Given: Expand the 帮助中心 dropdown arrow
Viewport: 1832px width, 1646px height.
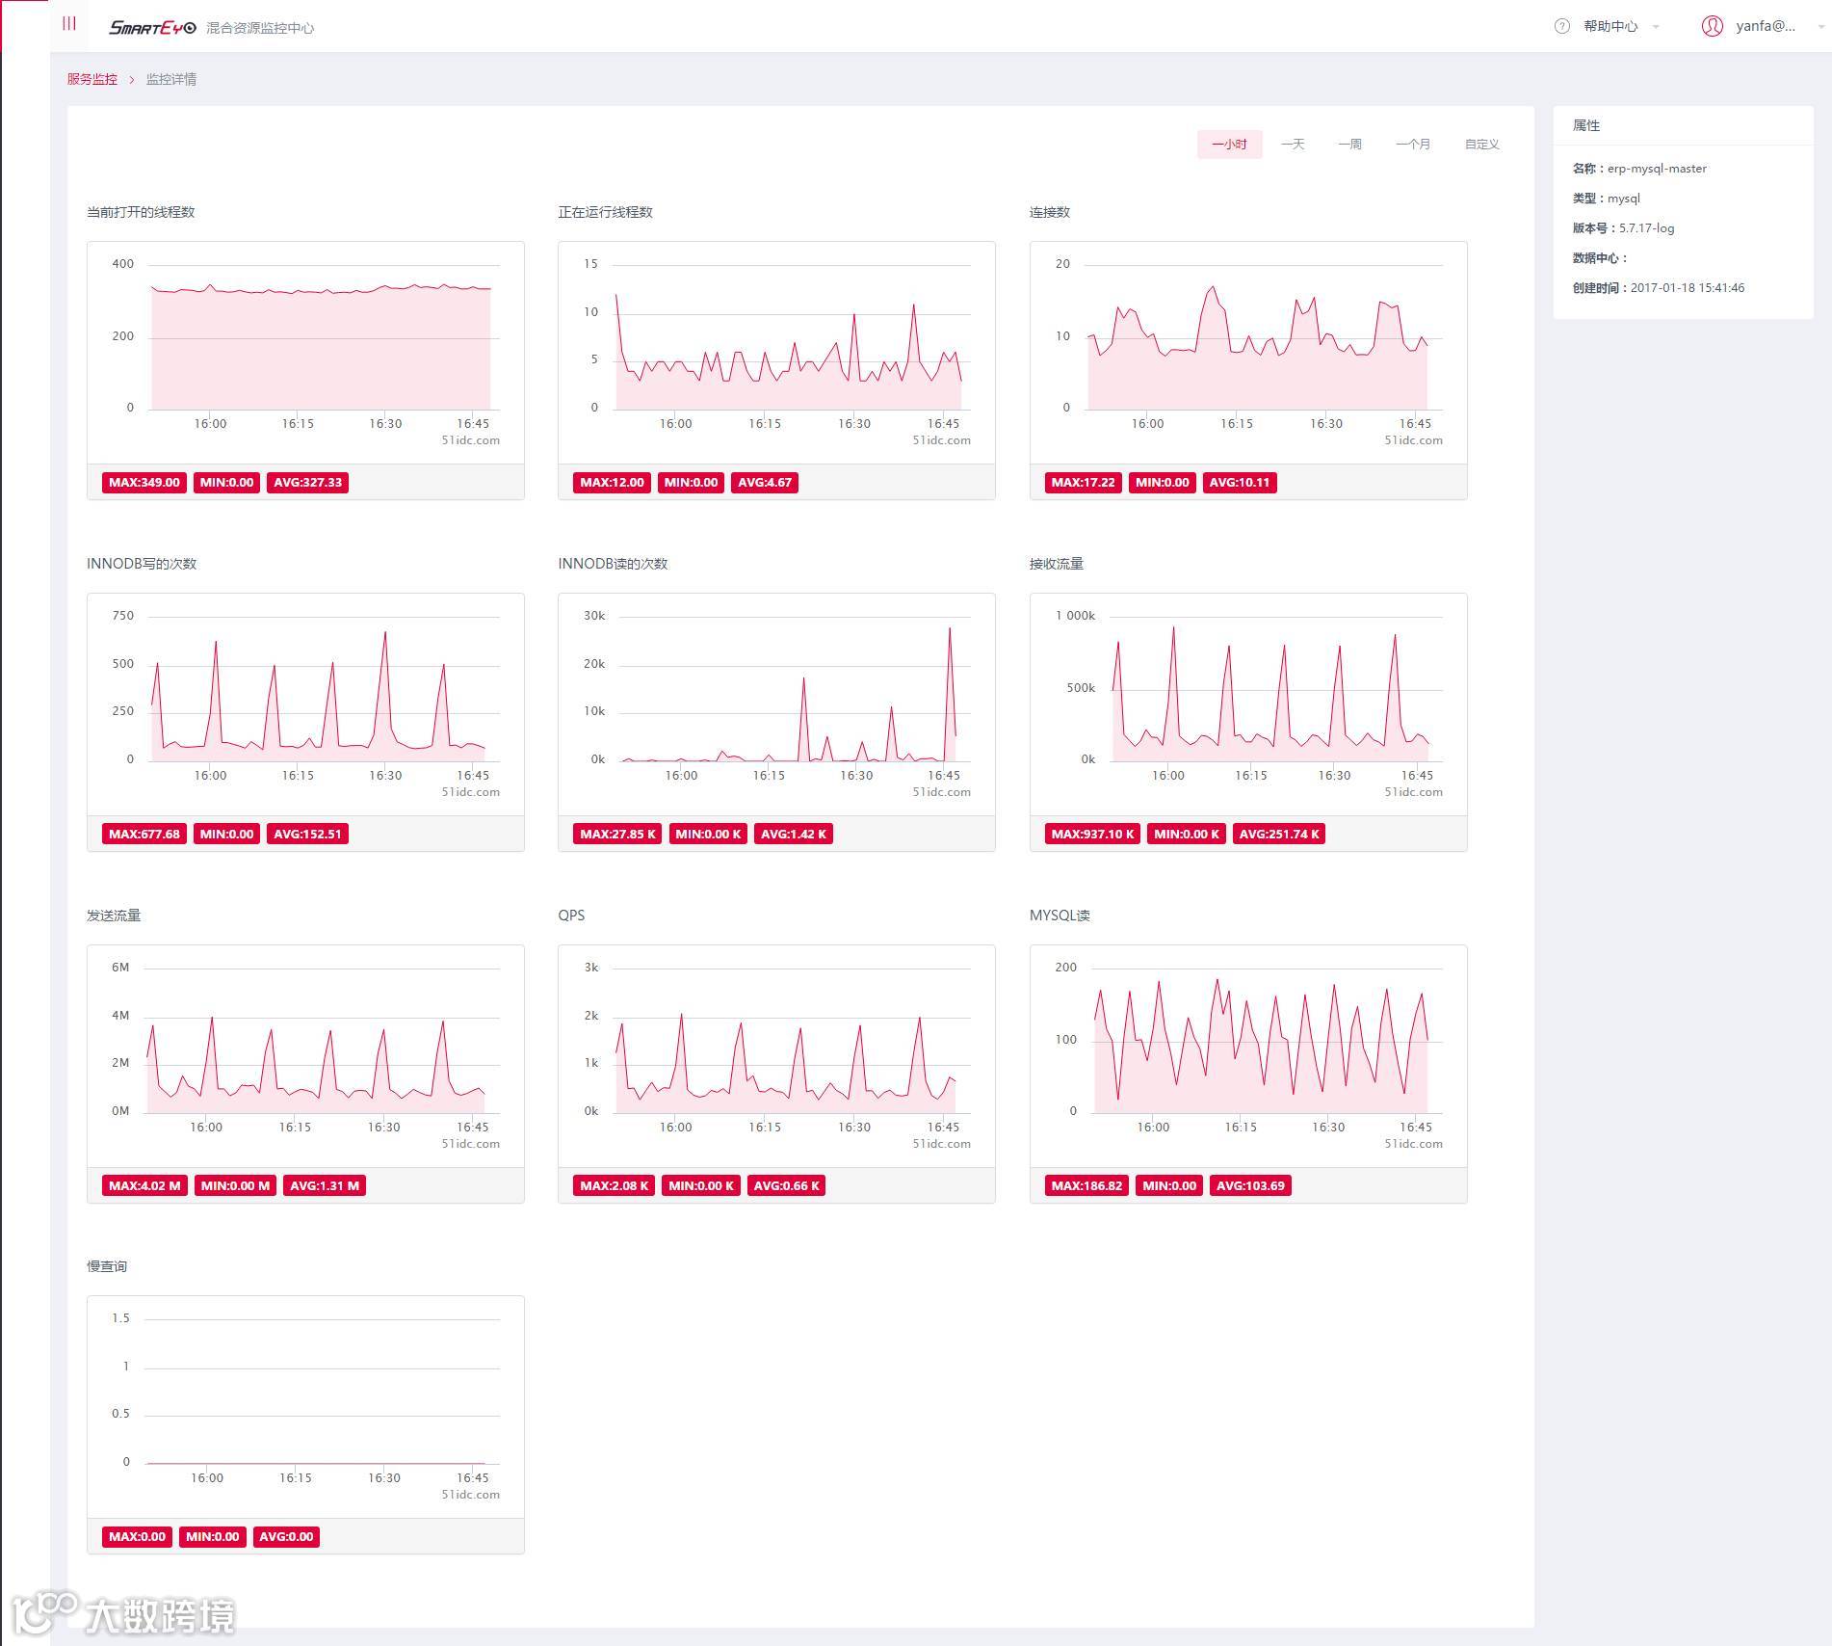Looking at the screenshot, I should (x=1656, y=27).
